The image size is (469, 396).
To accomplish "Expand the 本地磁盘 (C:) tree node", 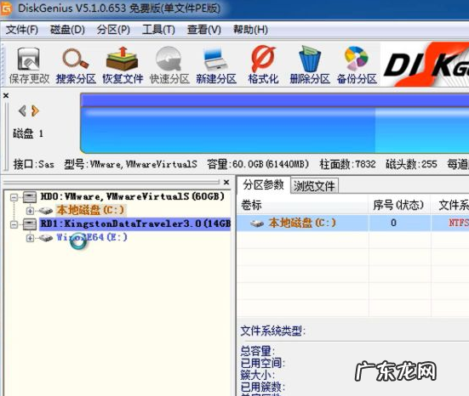I will point(30,211).
